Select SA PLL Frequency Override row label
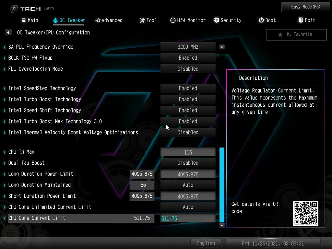This screenshot has height=249, width=332. pos(41,47)
